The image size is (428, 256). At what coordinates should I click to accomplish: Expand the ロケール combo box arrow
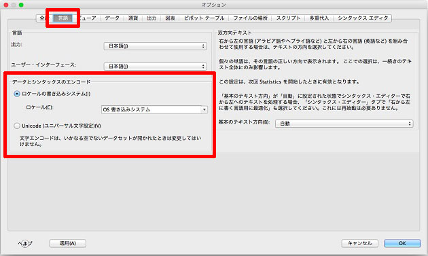(x=204, y=110)
